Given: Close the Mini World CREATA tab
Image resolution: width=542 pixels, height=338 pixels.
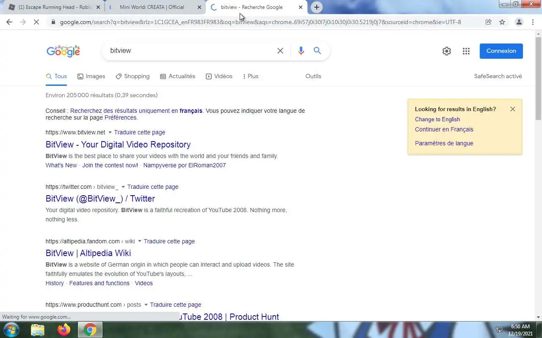Looking at the screenshot, I should pos(199,7).
